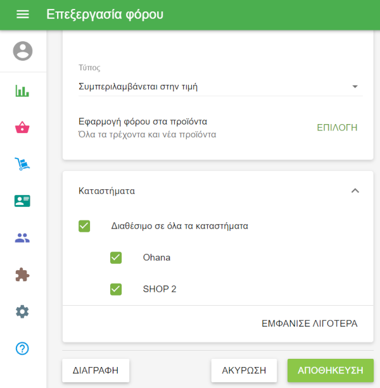Uncheck 'Διαθέσιμο σε όλα τα καταστήματα' checkbox
Image resolution: width=380 pixels, height=388 pixels.
coord(84,226)
